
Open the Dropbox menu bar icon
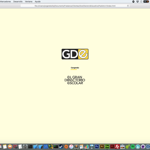point(137,2)
